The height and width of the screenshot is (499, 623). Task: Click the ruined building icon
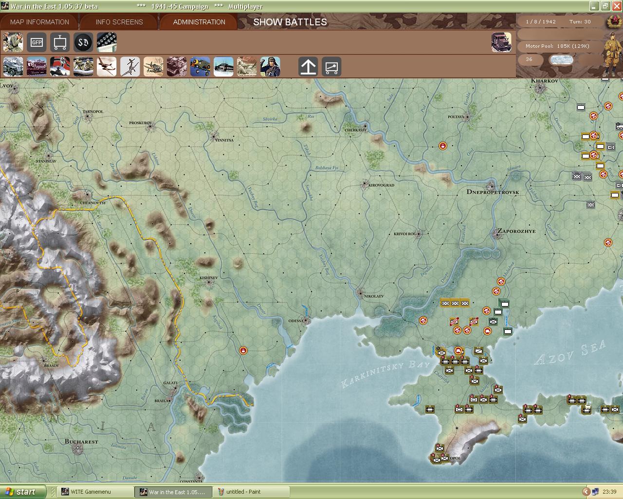point(177,67)
